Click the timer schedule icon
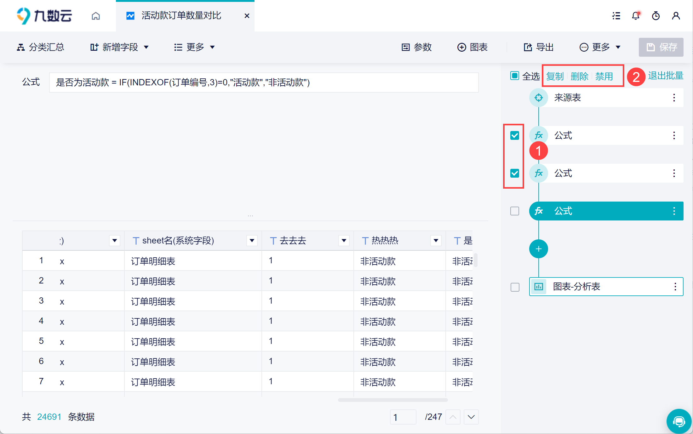Image resolution: width=693 pixels, height=434 pixels. [x=656, y=16]
